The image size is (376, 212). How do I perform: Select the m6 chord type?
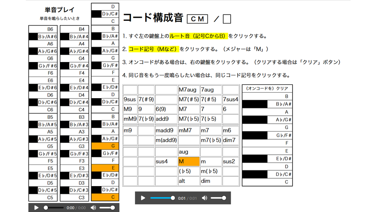[x=230, y=130]
